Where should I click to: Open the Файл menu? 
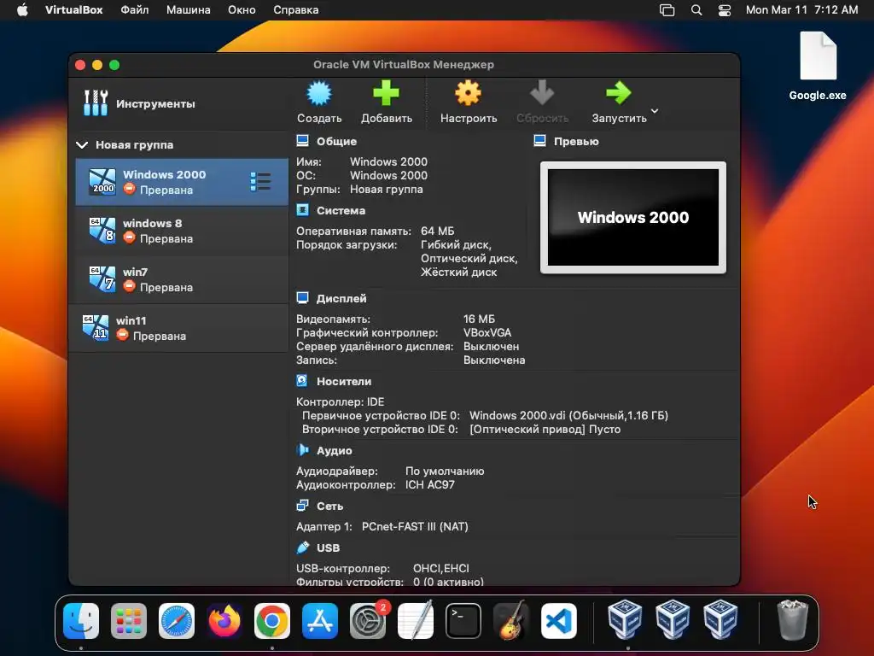pyautogui.click(x=134, y=10)
